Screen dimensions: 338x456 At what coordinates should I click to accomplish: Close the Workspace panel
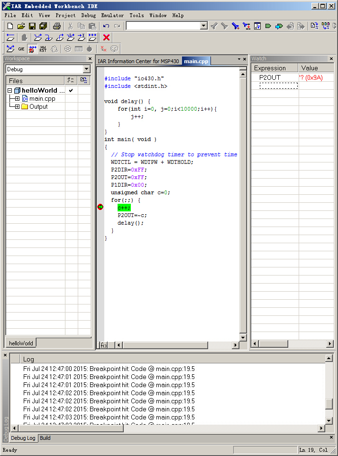[90, 58]
